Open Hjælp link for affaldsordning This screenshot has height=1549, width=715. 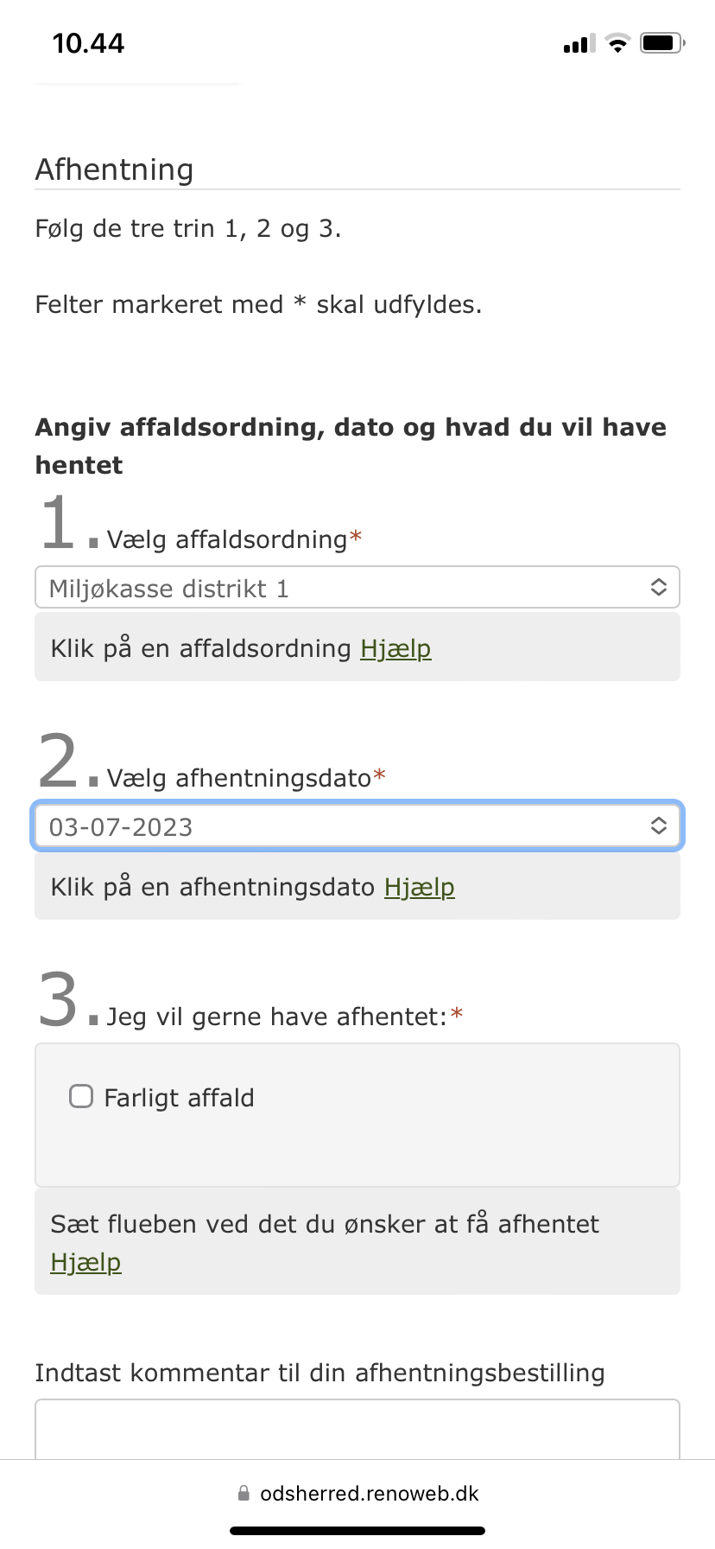pyautogui.click(x=395, y=648)
